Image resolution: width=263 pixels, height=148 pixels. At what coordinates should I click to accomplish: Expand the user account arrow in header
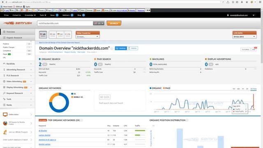pyautogui.click(x=254, y=15)
